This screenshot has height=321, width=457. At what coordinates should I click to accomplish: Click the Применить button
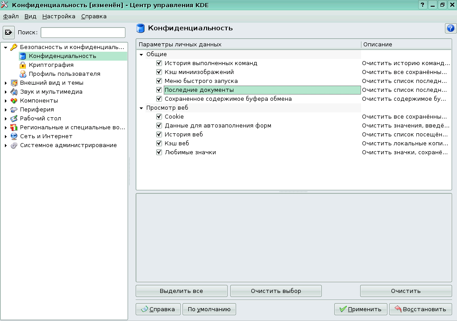point(361,309)
